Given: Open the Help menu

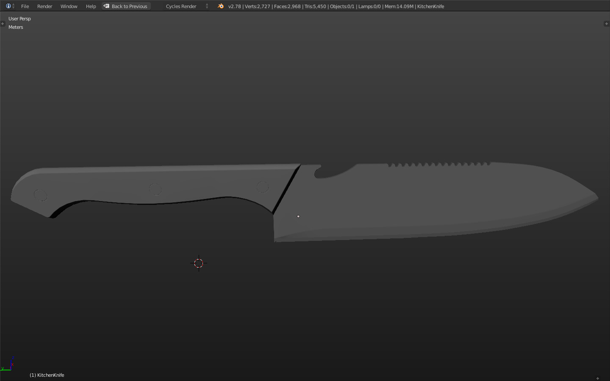Looking at the screenshot, I should coord(91,6).
